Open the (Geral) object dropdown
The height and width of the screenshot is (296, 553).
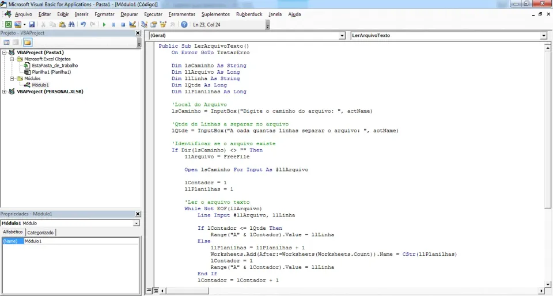tap(342, 36)
